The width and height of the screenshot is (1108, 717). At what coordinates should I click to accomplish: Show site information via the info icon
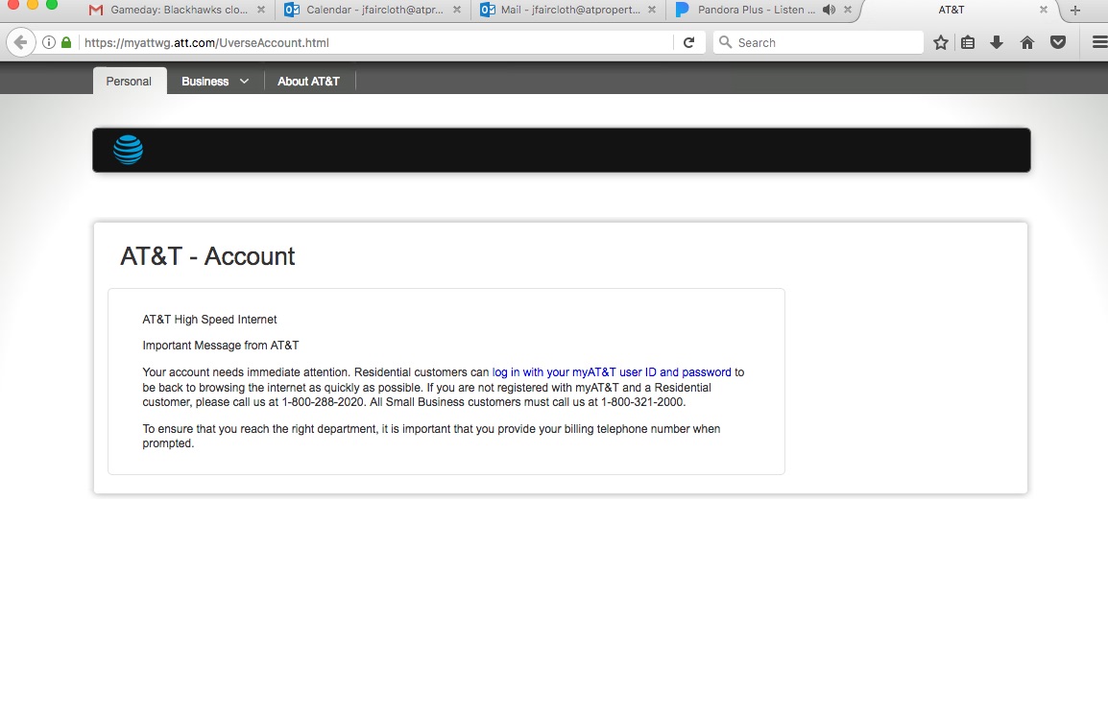pyautogui.click(x=49, y=42)
